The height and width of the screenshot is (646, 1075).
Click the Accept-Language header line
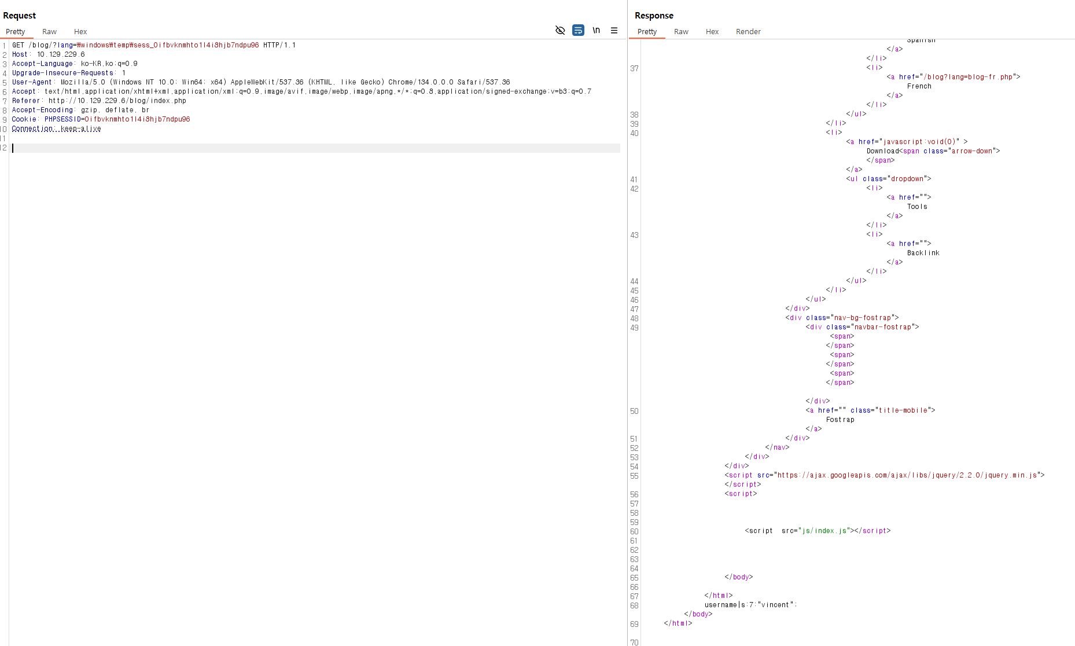coord(75,64)
